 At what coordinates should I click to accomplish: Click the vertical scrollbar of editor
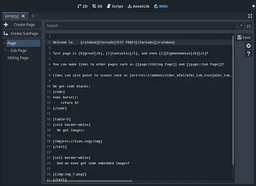click(x=233, y=100)
